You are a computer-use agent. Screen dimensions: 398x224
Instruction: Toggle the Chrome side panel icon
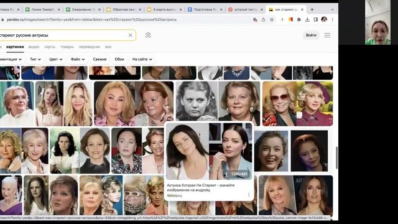(315, 19)
